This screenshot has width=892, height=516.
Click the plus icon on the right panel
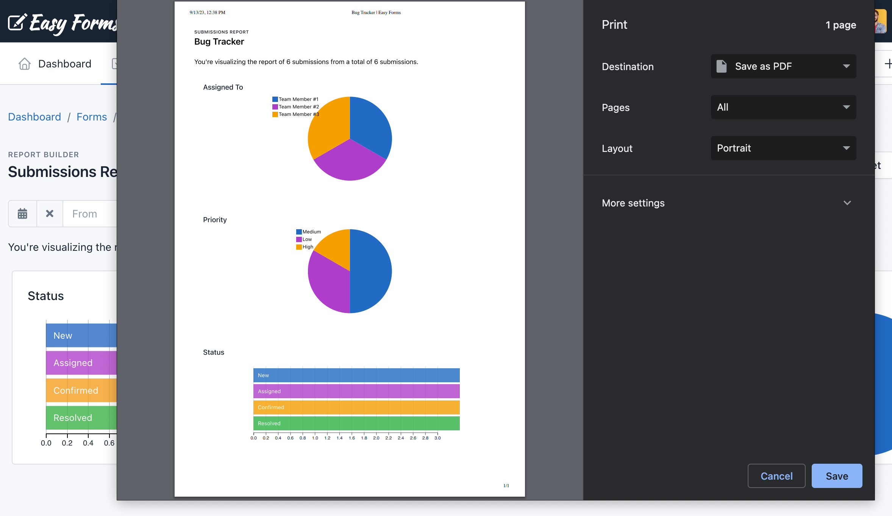coord(889,63)
